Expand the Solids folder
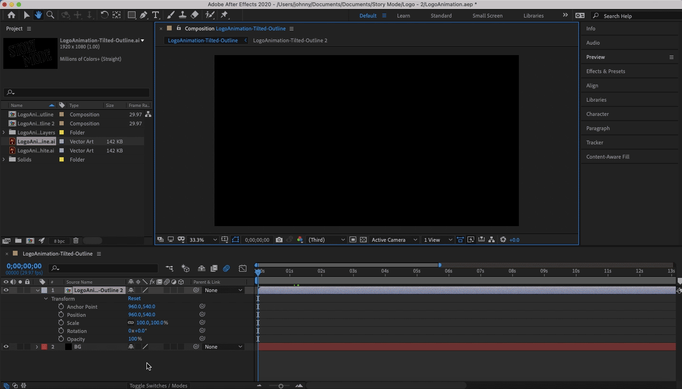Viewport: 682px width, 389px height. coord(4,160)
